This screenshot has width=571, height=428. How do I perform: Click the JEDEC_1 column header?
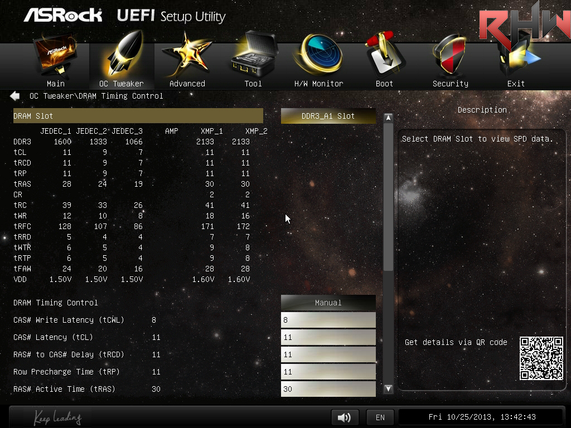tap(56, 131)
